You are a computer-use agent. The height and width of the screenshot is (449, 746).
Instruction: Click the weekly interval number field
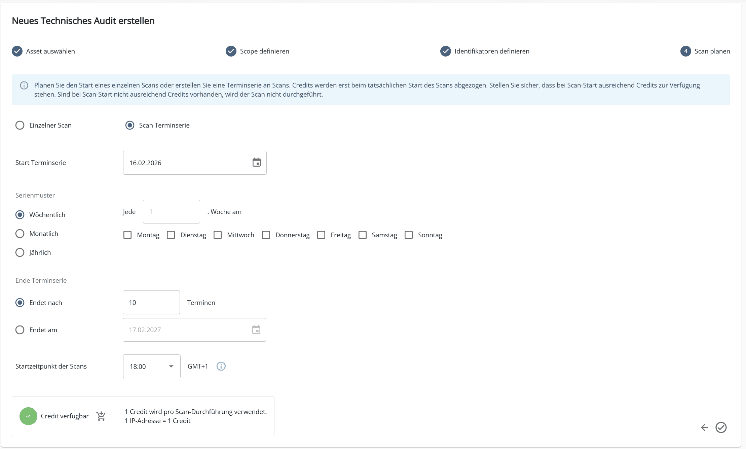[x=171, y=211]
